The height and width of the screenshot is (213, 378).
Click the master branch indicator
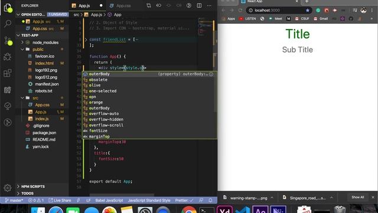[14, 200]
